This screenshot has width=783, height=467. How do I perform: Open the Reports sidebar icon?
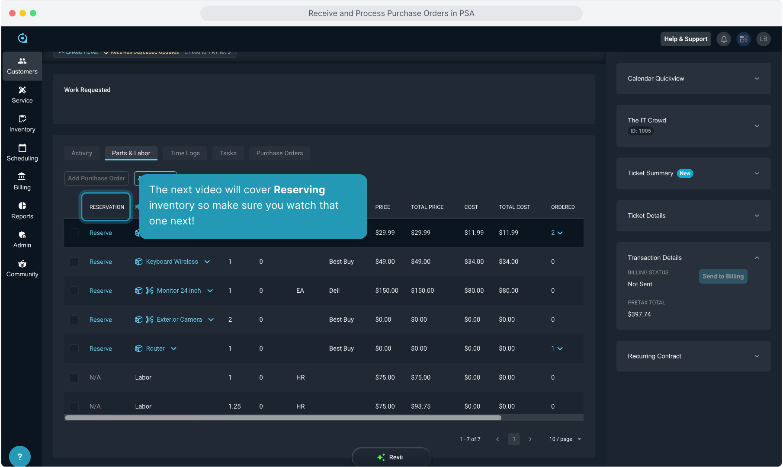[x=22, y=211]
